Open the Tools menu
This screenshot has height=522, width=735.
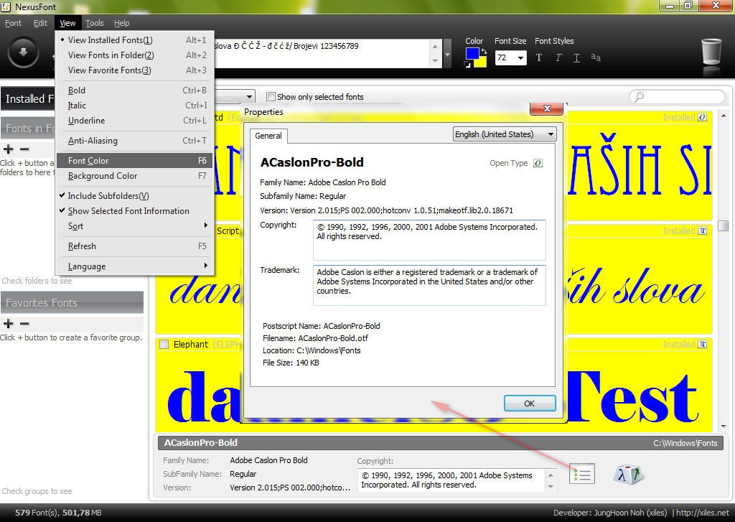pyautogui.click(x=94, y=23)
